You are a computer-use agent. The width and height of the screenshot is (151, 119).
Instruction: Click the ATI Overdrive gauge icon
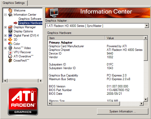[x=10, y=56]
